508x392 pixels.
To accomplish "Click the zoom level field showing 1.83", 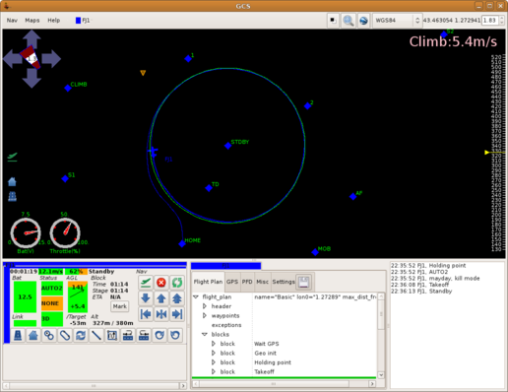I will click(x=489, y=21).
